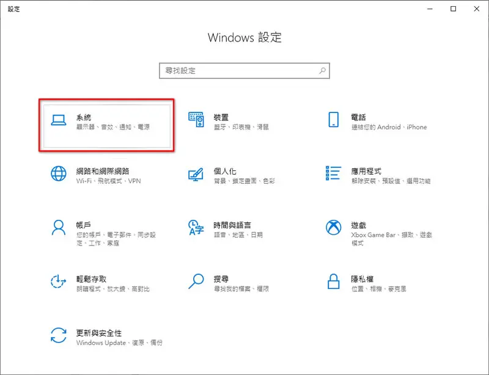489x375 pixels.
Task: Select the 個人化 paintbrush icon
Action: (x=196, y=174)
